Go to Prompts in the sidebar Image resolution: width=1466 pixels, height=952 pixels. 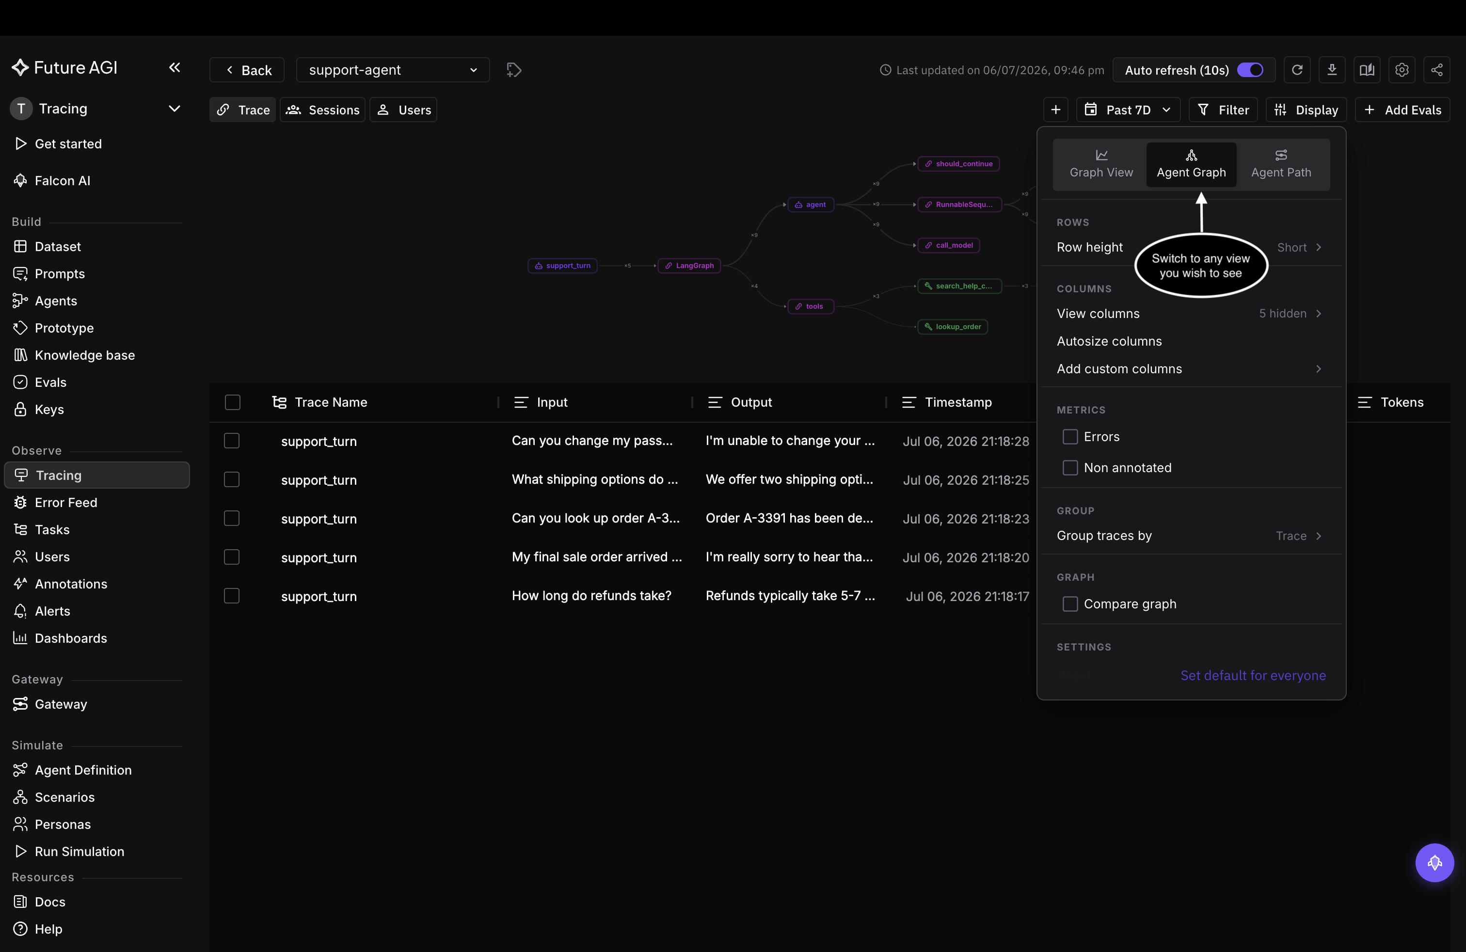[60, 273]
